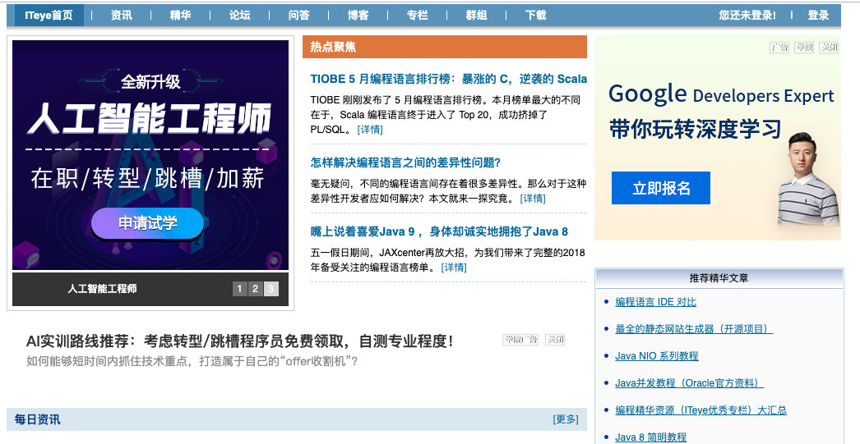The image size is (860, 444).
Task: Go to the 资讯 section
Action: pyautogui.click(x=121, y=16)
